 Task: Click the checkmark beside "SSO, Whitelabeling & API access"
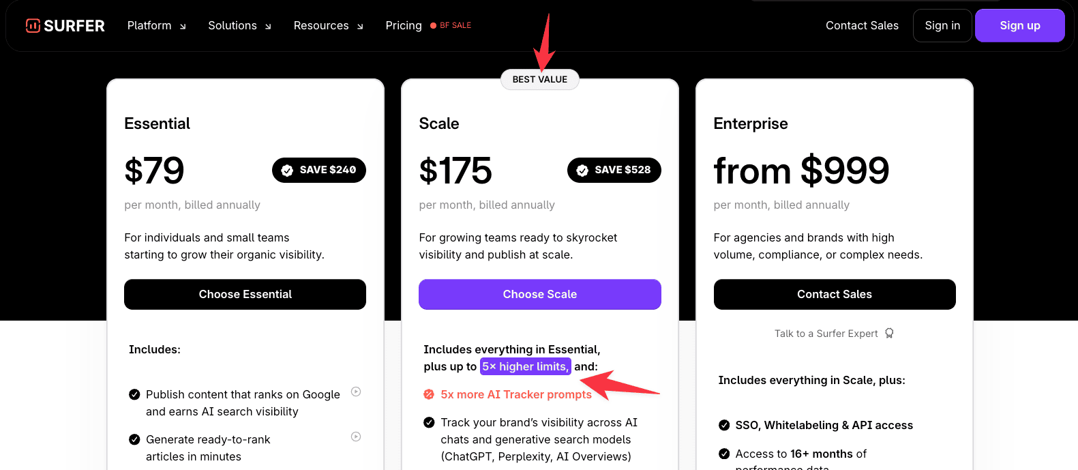[723, 425]
